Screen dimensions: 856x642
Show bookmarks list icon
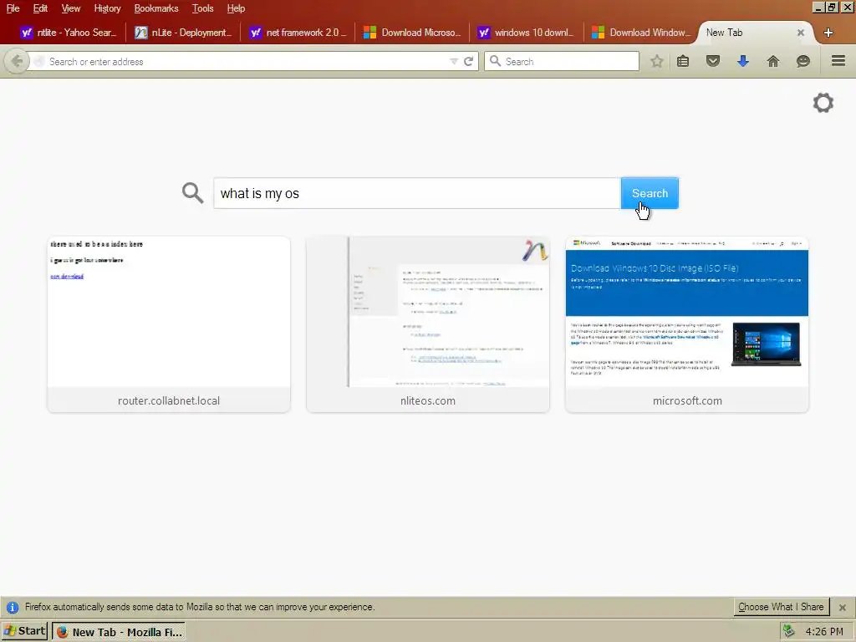(x=683, y=61)
